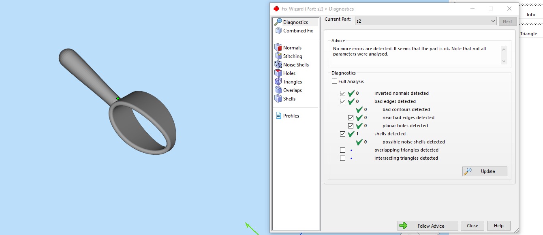Click the Normals cube icon

coord(278,47)
